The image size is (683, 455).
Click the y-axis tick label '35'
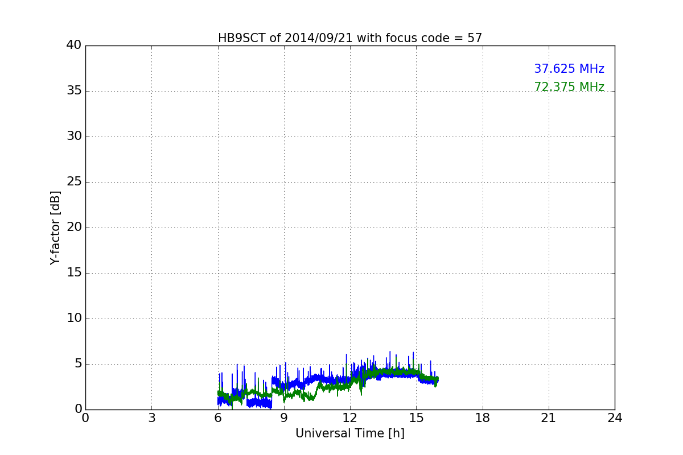[74, 91]
